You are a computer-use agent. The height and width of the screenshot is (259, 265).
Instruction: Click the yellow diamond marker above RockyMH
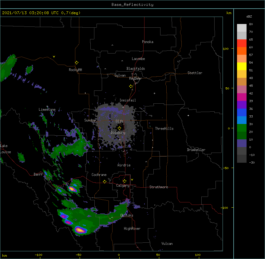click(77, 63)
